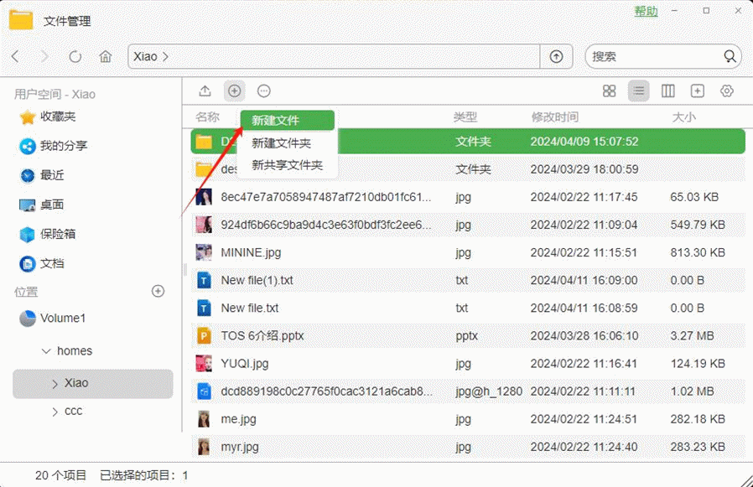The image size is (753, 487).
Task: Select me.jpg file
Action: [x=468, y=419]
